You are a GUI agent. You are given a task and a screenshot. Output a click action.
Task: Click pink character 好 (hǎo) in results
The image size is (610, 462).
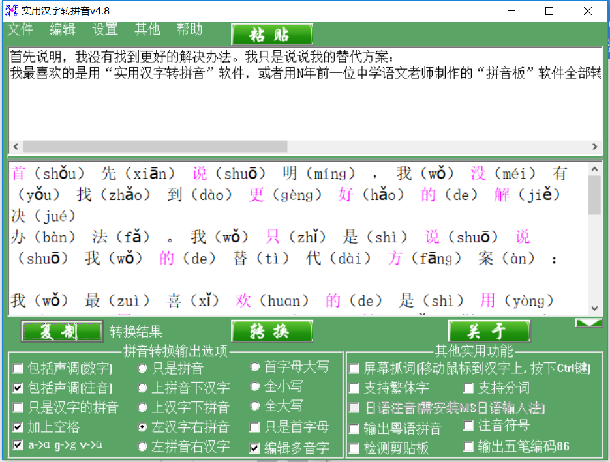pyautogui.click(x=346, y=194)
